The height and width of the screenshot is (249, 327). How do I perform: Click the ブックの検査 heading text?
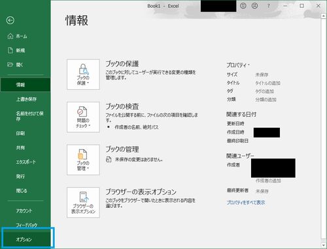[x=122, y=106]
